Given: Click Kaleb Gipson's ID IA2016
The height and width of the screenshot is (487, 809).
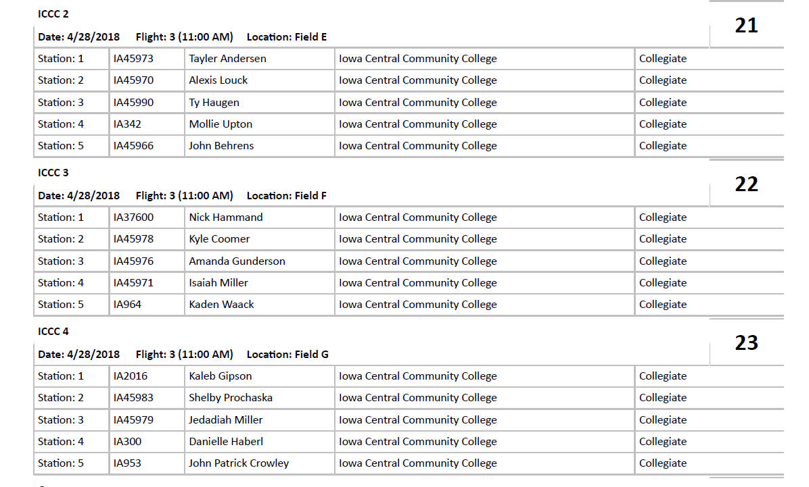Looking at the screenshot, I should click(131, 376).
